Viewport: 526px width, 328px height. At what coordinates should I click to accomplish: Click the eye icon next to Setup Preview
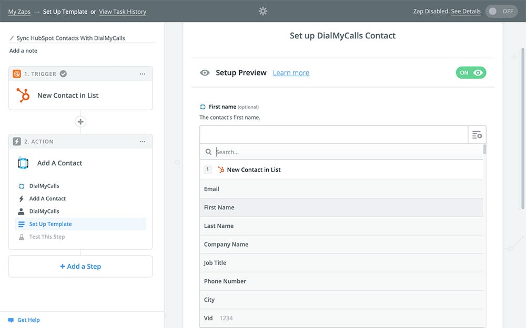(x=205, y=73)
